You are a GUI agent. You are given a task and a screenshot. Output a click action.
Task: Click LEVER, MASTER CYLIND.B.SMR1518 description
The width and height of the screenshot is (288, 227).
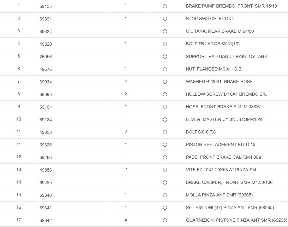(225, 119)
